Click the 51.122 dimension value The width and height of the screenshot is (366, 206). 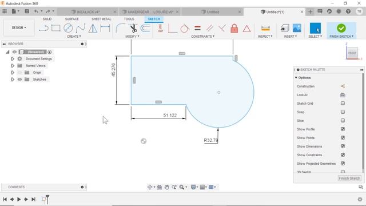170,116
